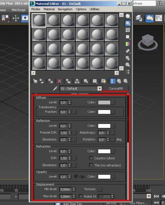Open the 01 - Default material name dropdown
165x205 pixels.
(99, 89)
